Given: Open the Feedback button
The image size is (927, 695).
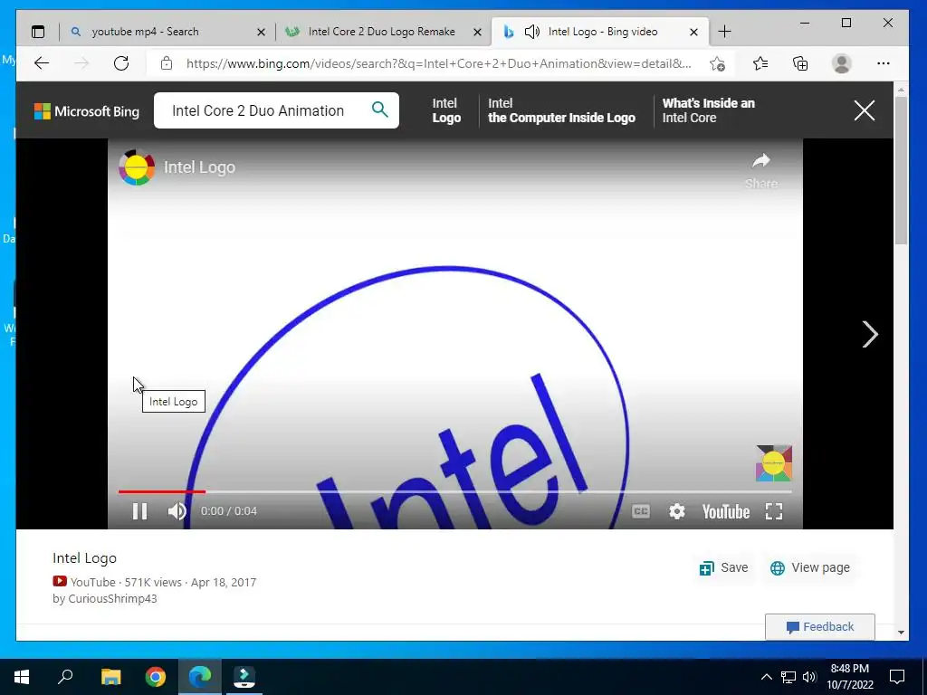Looking at the screenshot, I should pos(820,626).
